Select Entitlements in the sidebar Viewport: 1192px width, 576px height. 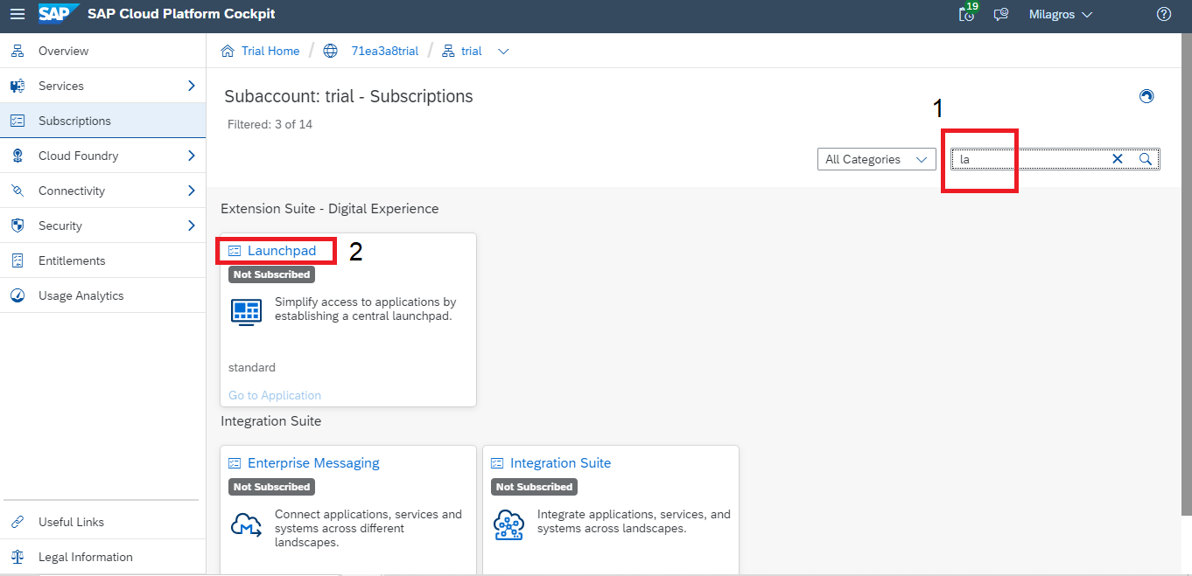click(x=72, y=260)
